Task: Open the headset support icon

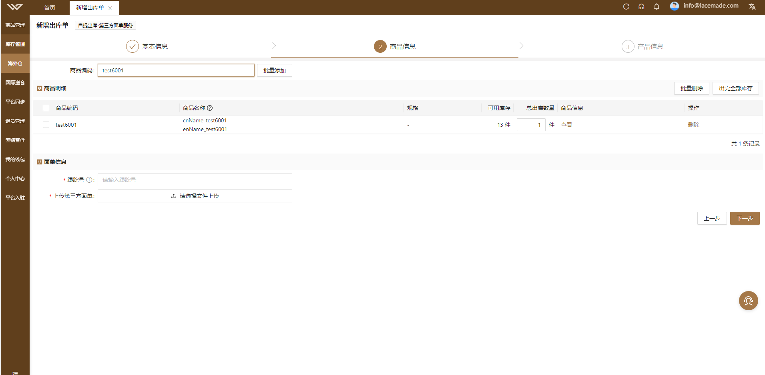Action: click(x=641, y=7)
